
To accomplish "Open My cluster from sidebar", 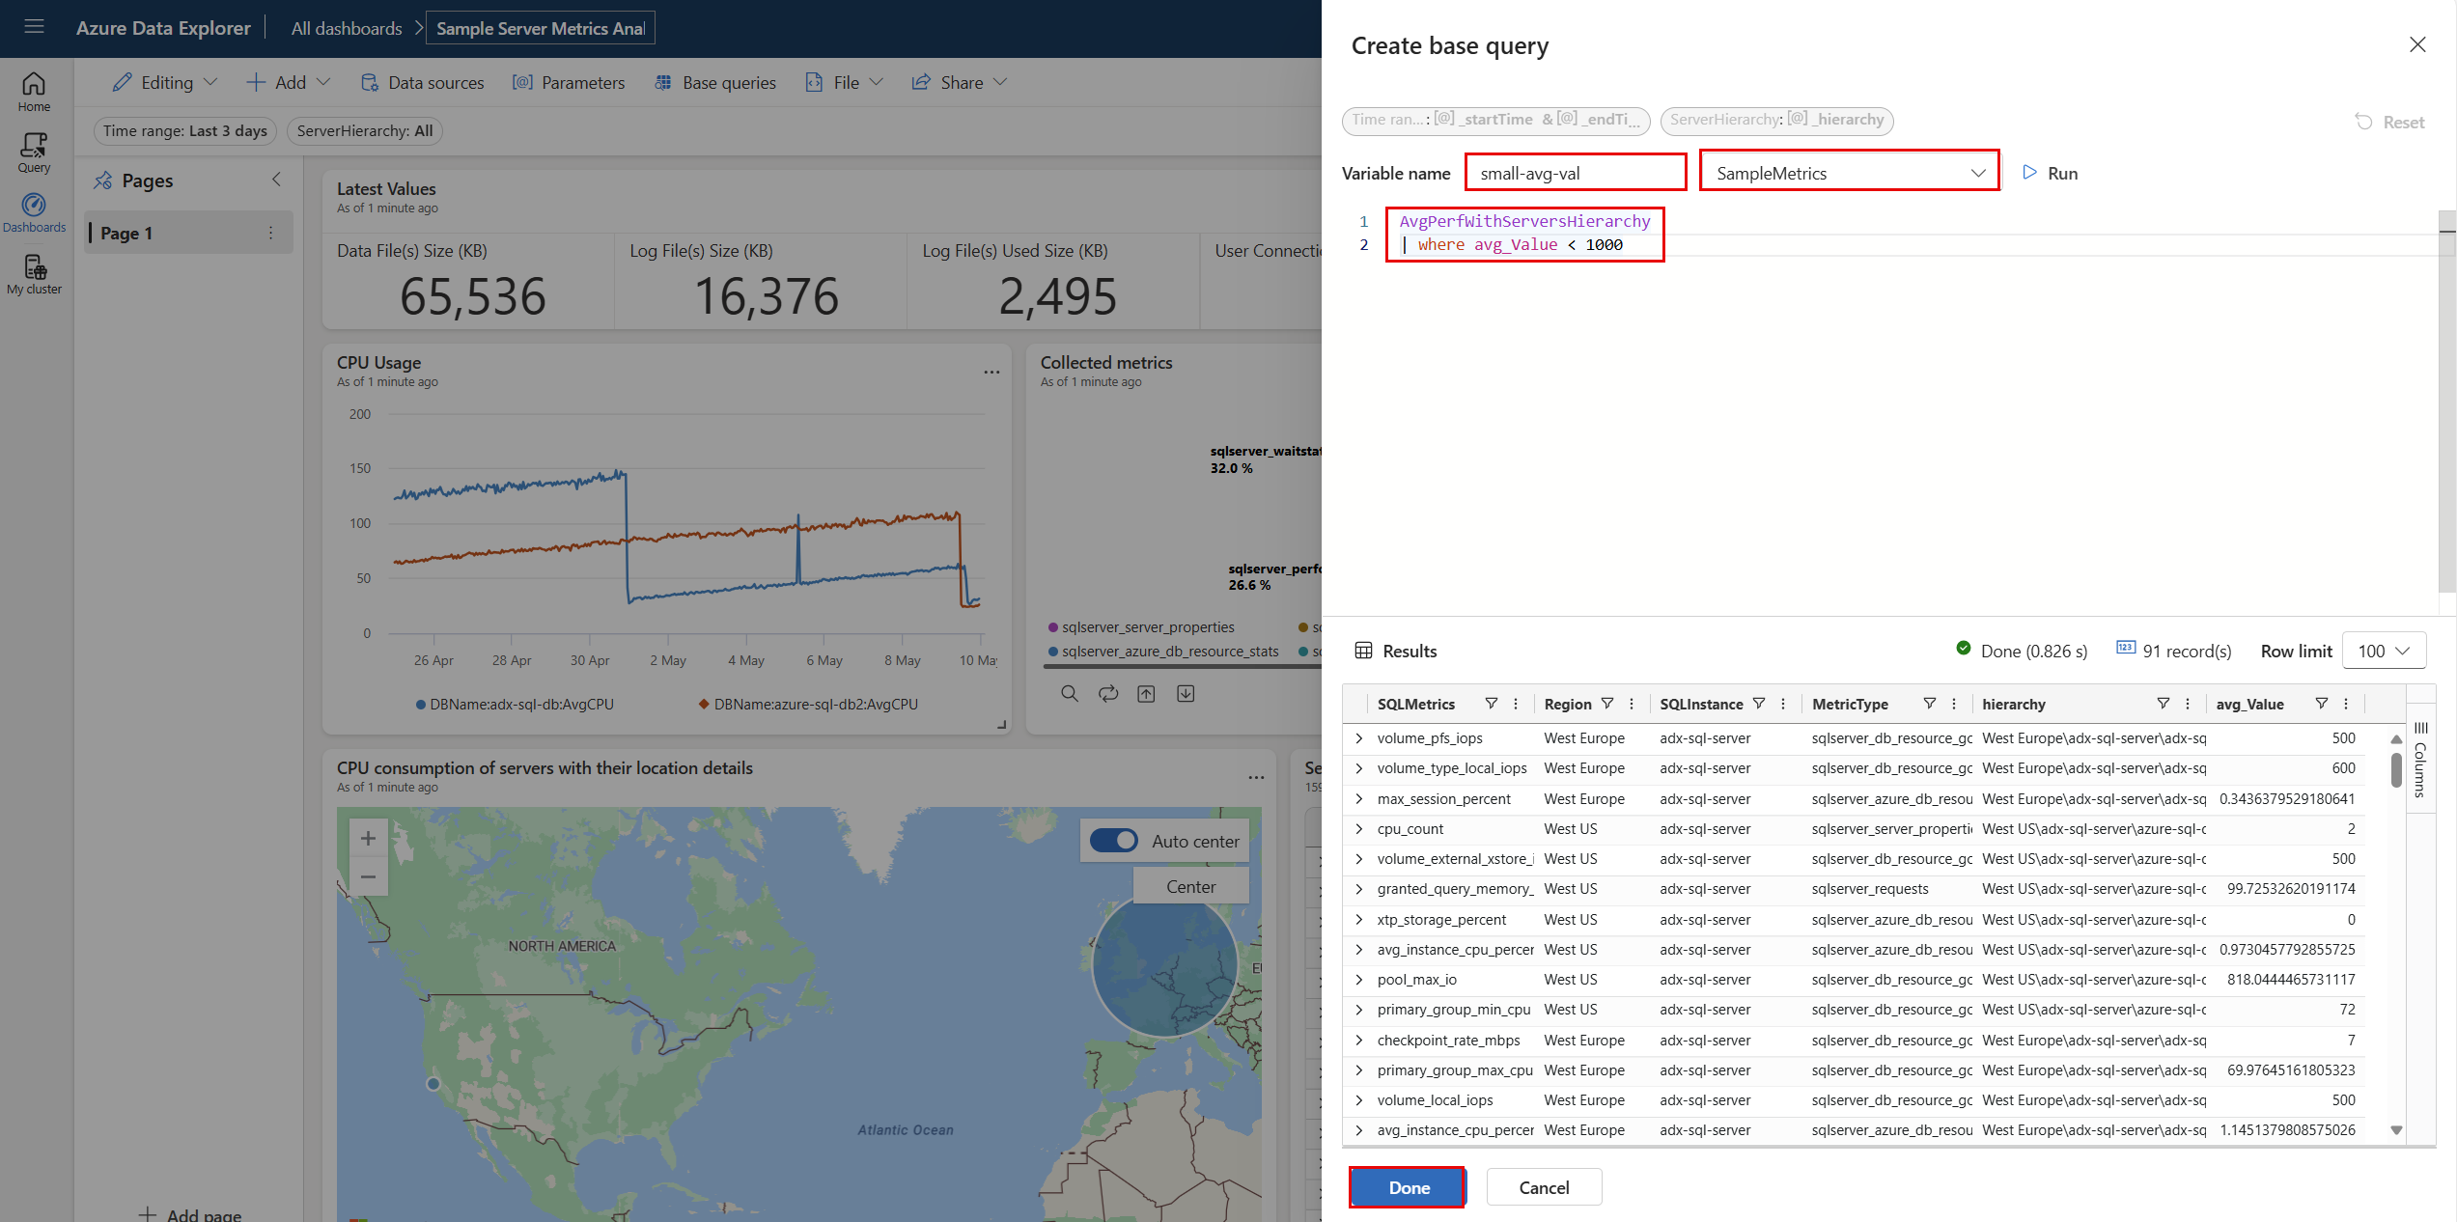I will (34, 274).
